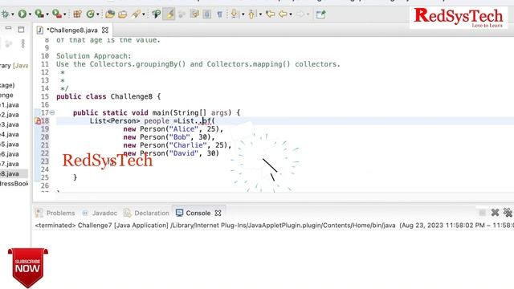Screen dimensions: 514x289
Task: Select the 8.java file in explorer
Action: tap(10, 173)
